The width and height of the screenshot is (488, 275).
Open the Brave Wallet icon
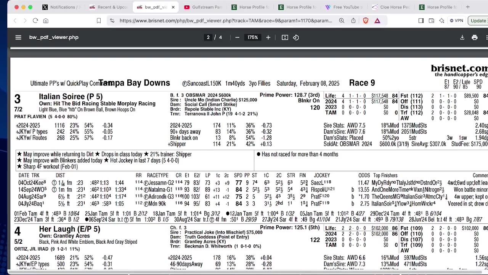(431, 21)
